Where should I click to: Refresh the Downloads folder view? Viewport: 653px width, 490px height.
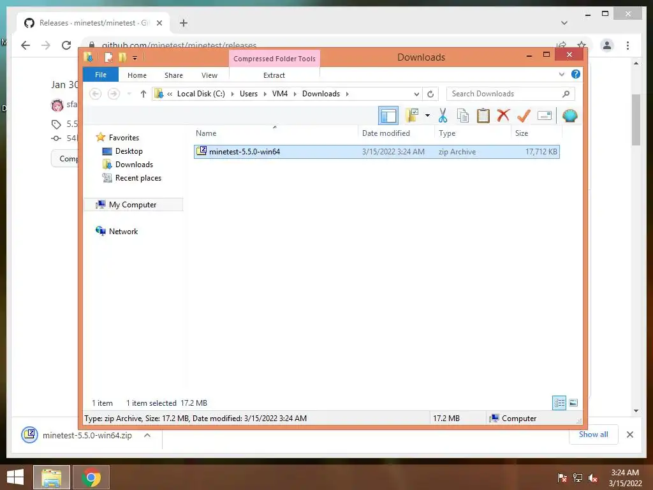point(430,94)
